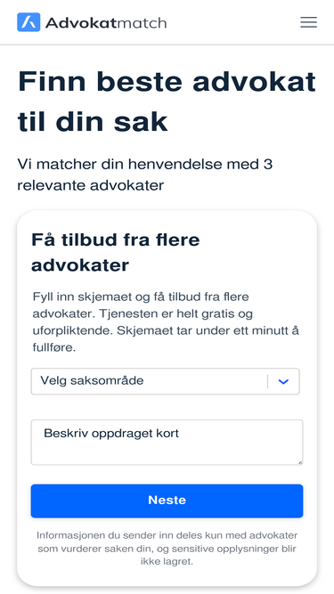Click the 'relevante advokater' subtitle line
This screenshot has height=594, width=334.
91,185
